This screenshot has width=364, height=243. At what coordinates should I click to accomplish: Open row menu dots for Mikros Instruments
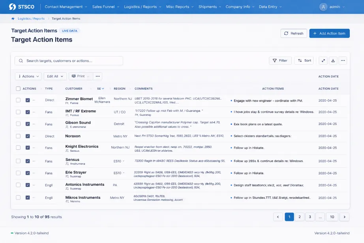click(34, 198)
